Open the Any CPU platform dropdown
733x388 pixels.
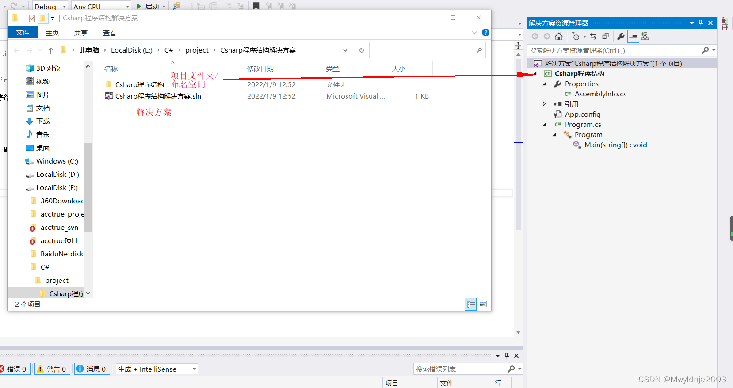pos(128,7)
